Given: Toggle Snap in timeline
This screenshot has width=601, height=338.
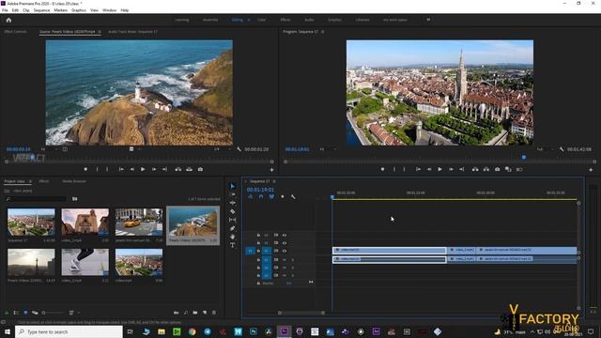Looking at the screenshot, I should point(261,197).
